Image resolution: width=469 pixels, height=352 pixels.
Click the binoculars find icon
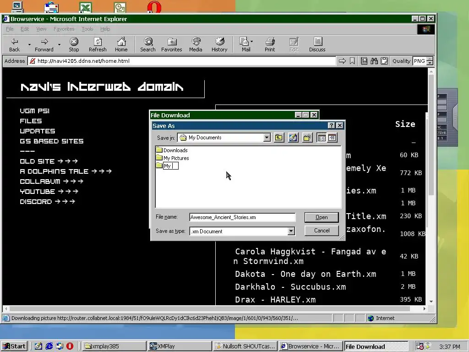point(374,61)
